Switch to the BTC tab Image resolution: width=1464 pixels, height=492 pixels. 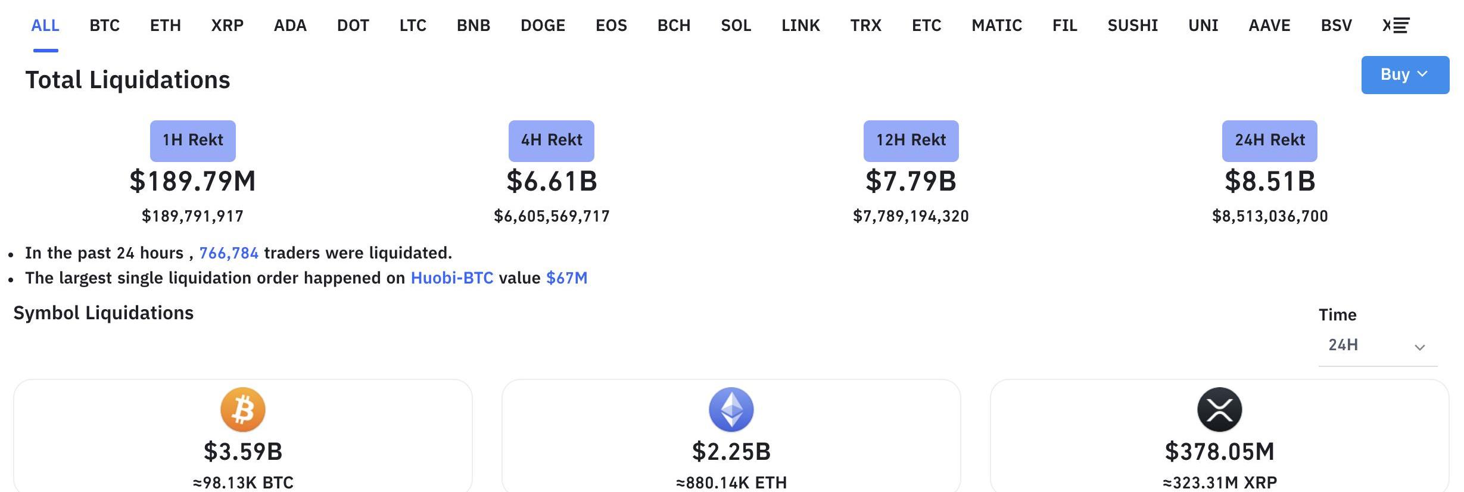[105, 26]
